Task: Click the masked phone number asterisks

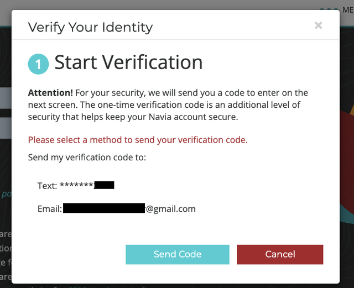Action: click(x=76, y=186)
